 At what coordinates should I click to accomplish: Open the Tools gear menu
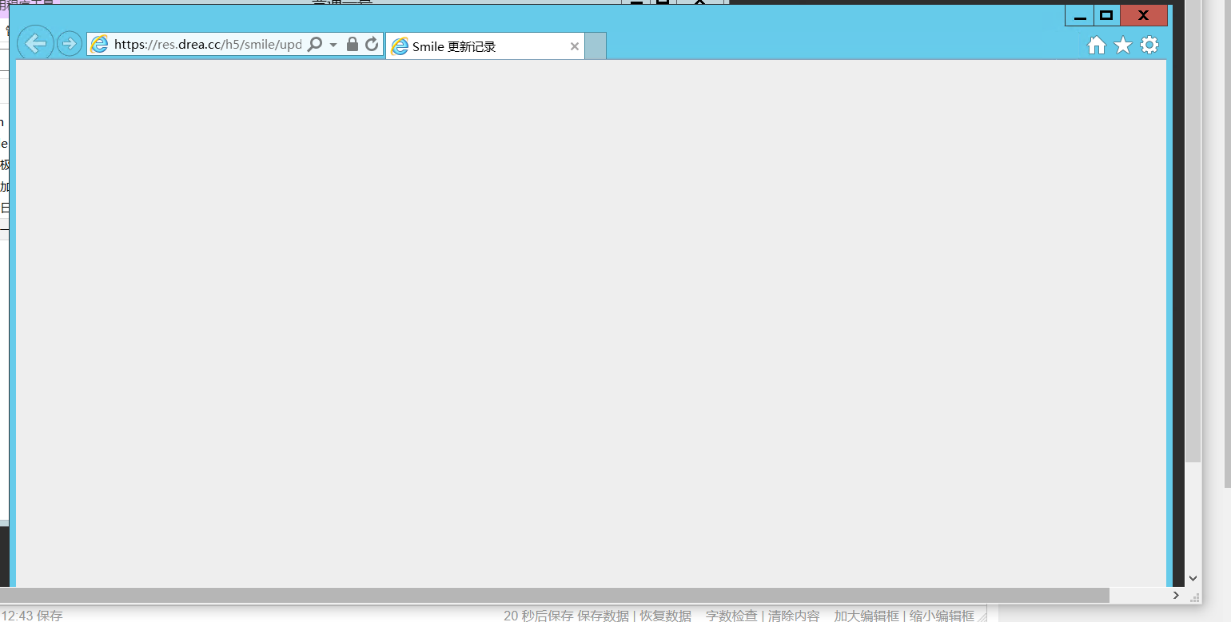(1149, 46)
